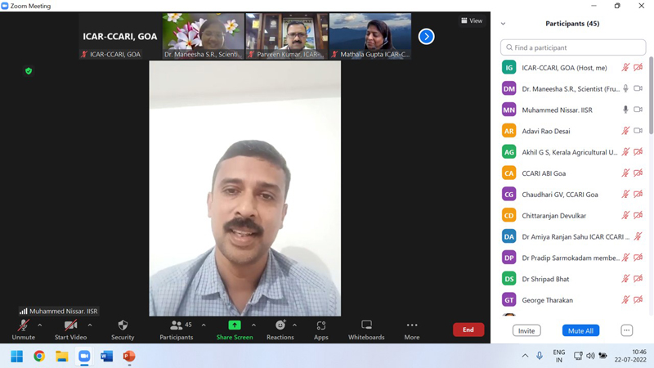
Task: Click muted mic icon for CCARI ABI Goa
Action: click(x=625, y=173)
